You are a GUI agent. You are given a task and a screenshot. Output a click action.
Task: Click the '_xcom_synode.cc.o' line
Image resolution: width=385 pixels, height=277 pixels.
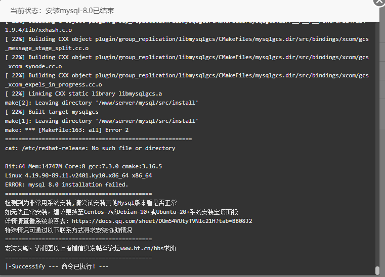(x=33, y=67)
